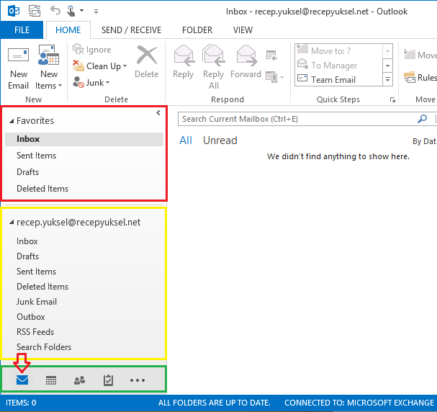
Task: Click the Outlook application icon
Action: tap(14, 11)
